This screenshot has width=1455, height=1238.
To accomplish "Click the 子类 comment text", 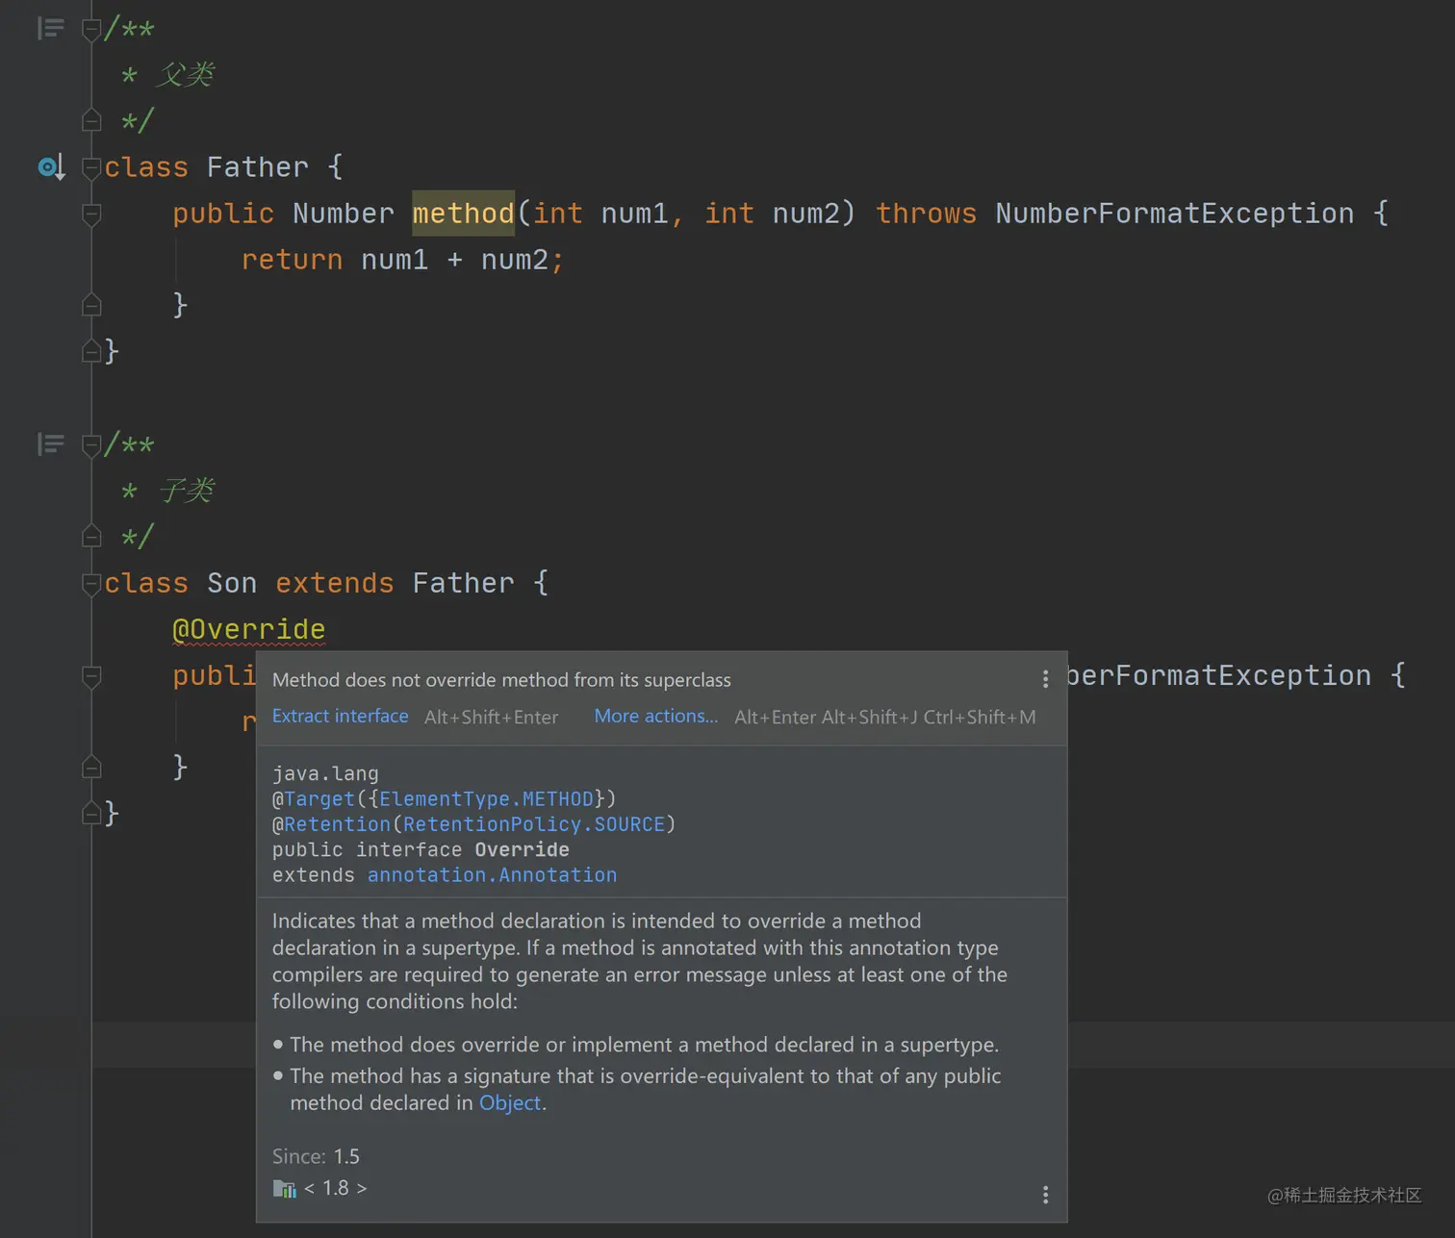I will coord(185,491).
